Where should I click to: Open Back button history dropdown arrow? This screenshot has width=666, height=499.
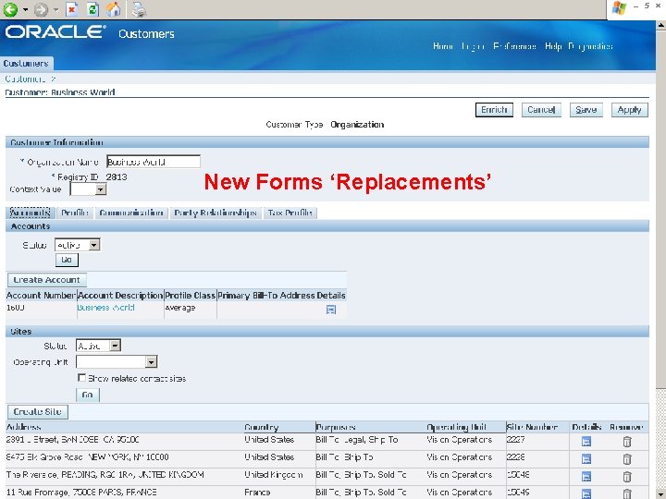click(25, 9)
